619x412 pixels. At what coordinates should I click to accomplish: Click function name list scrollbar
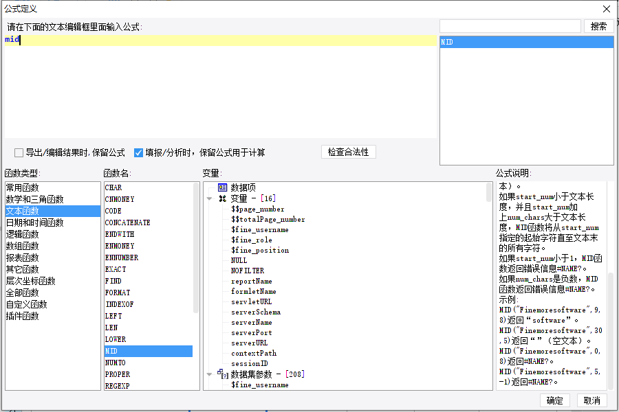click(x=196, y=248)
